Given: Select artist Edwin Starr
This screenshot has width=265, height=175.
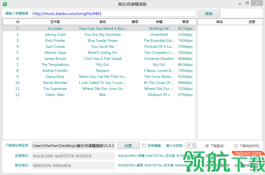Looking at the screenshot, I should tap(55, 95).
